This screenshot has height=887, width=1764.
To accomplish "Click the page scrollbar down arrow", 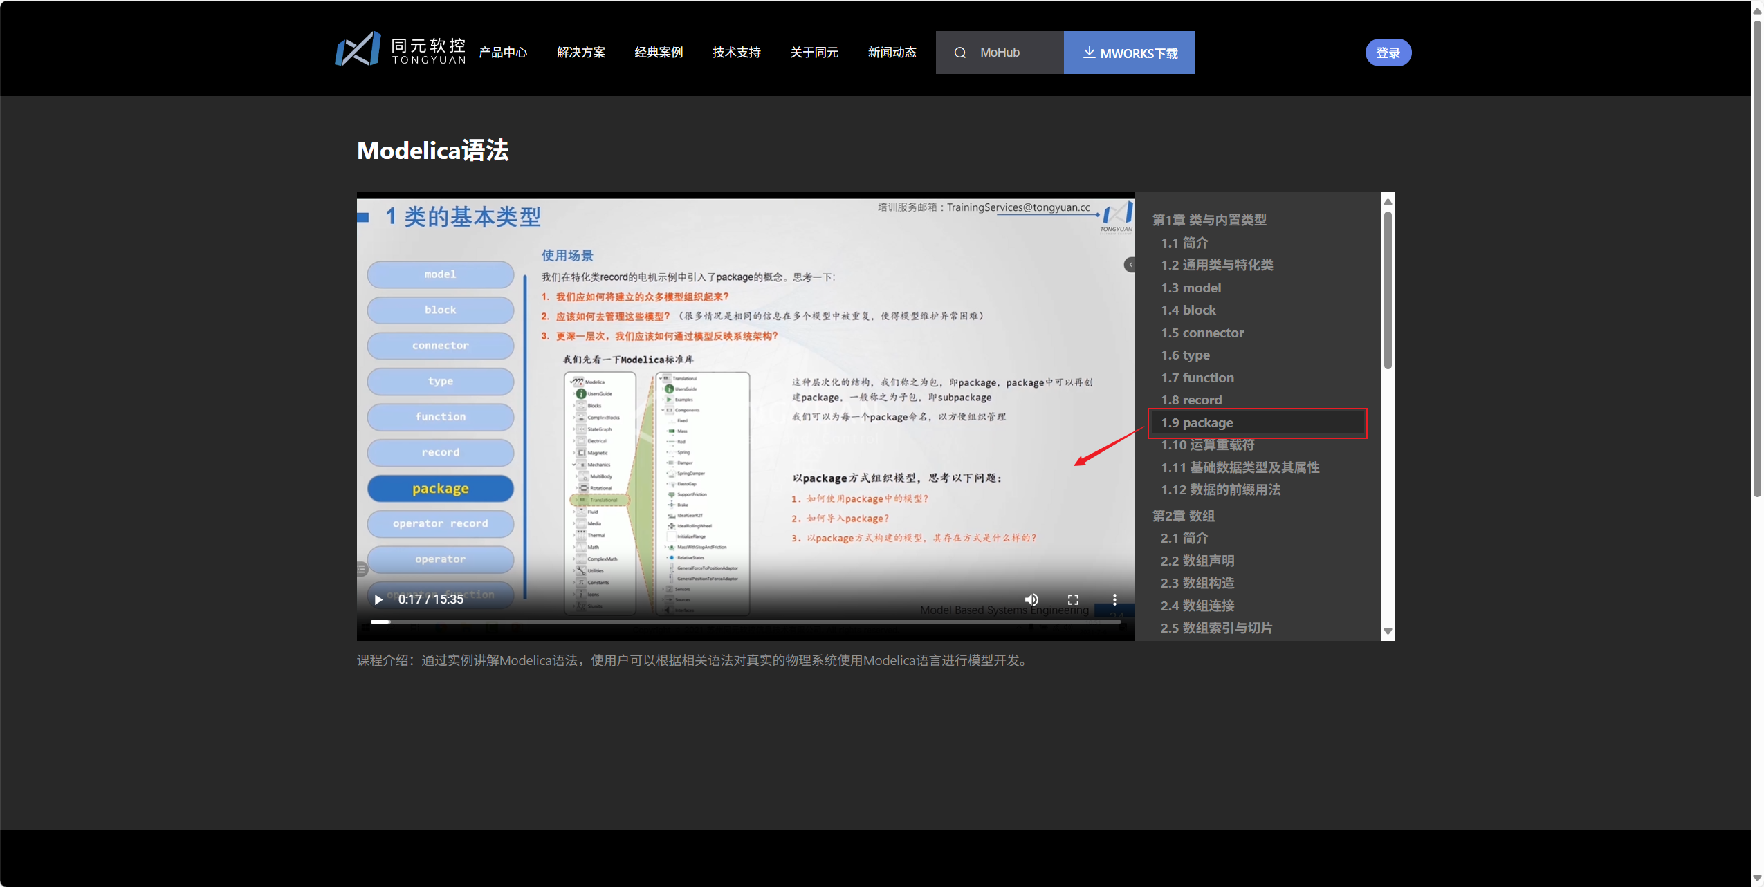I will pos(1757,878).
